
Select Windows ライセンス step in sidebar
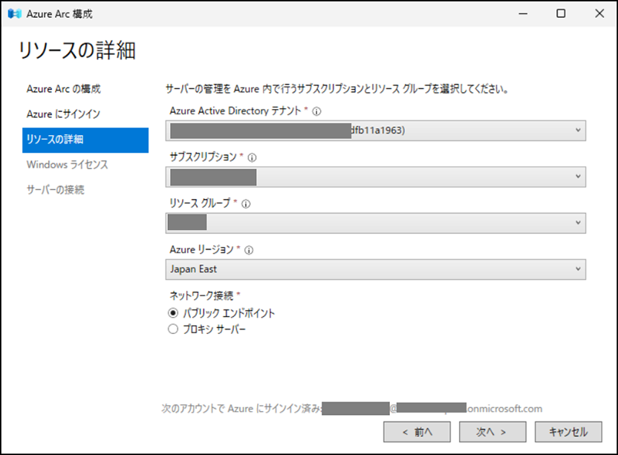tap(68, 165)
